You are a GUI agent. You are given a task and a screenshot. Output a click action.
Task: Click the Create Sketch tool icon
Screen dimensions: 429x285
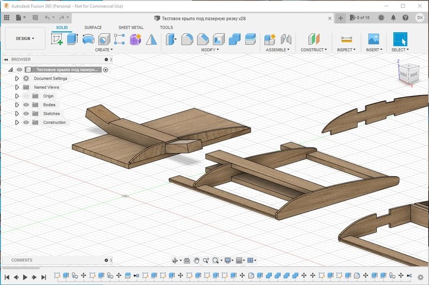[x=57, y=39]
